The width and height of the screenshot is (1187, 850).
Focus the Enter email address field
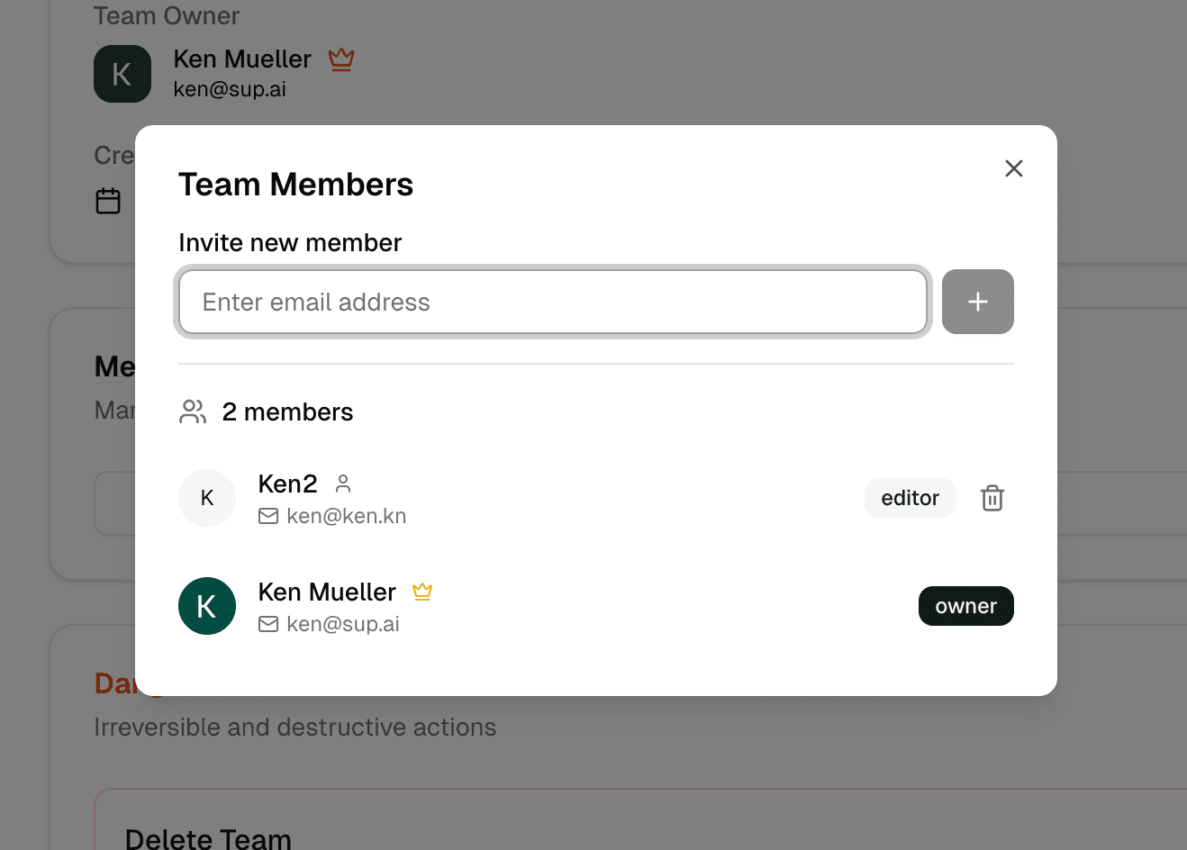point(552,302)
